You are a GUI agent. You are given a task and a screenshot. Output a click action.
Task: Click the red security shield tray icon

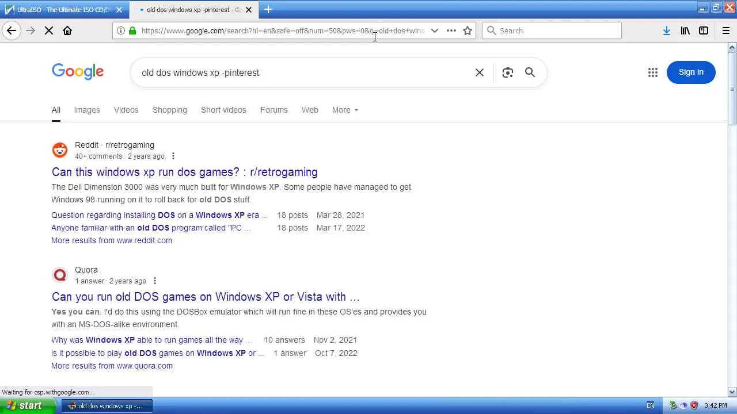(694, 405)
